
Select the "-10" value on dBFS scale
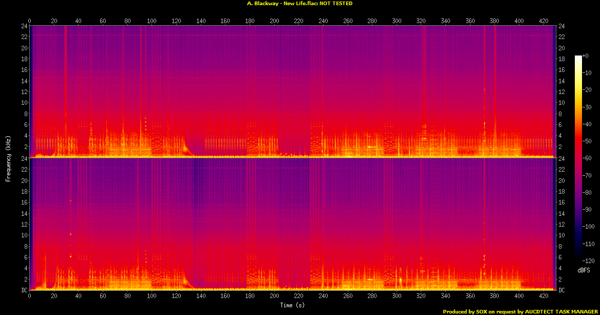point(587,73)
